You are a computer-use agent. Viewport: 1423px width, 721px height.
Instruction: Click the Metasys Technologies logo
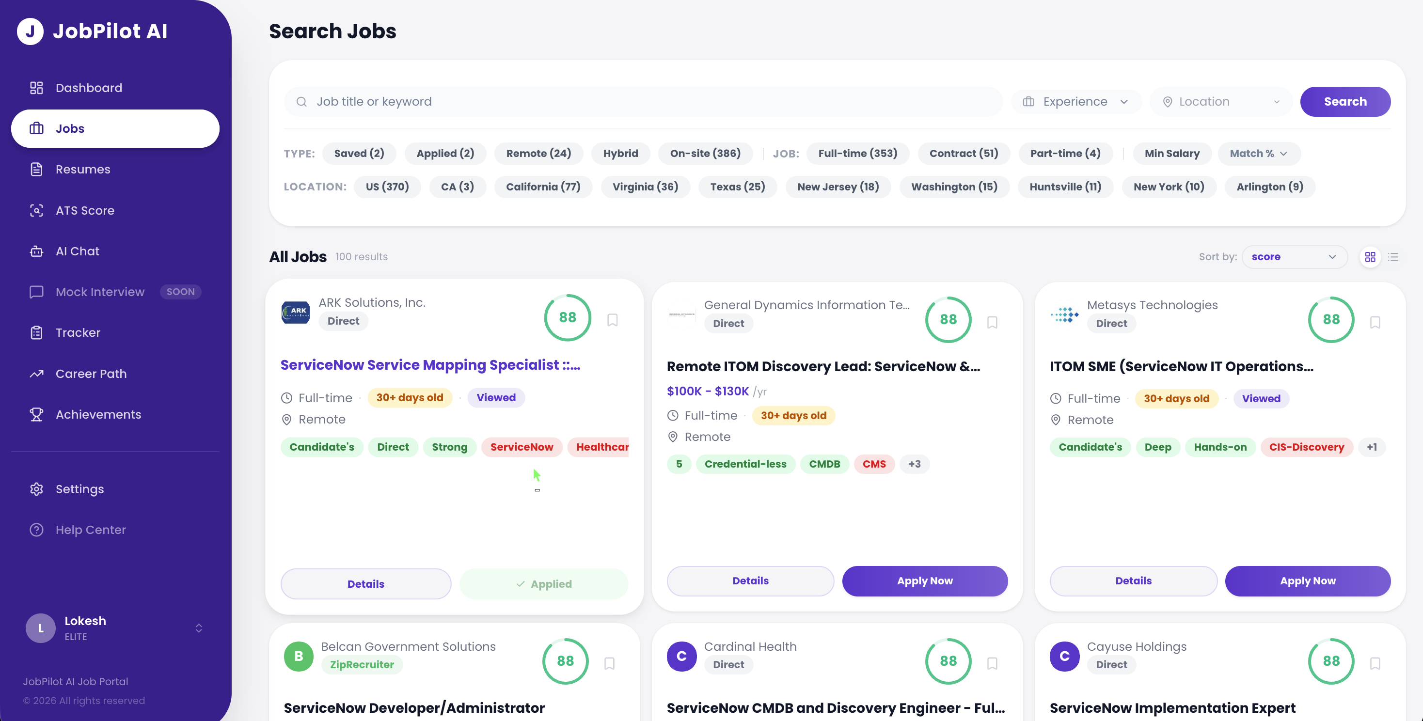coord(1064,314)
